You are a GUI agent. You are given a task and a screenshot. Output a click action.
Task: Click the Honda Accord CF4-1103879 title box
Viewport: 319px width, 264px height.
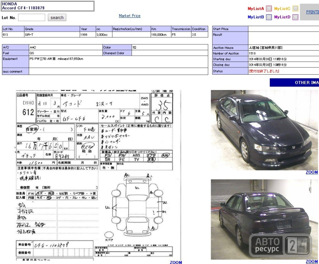[x=48, y=6]
